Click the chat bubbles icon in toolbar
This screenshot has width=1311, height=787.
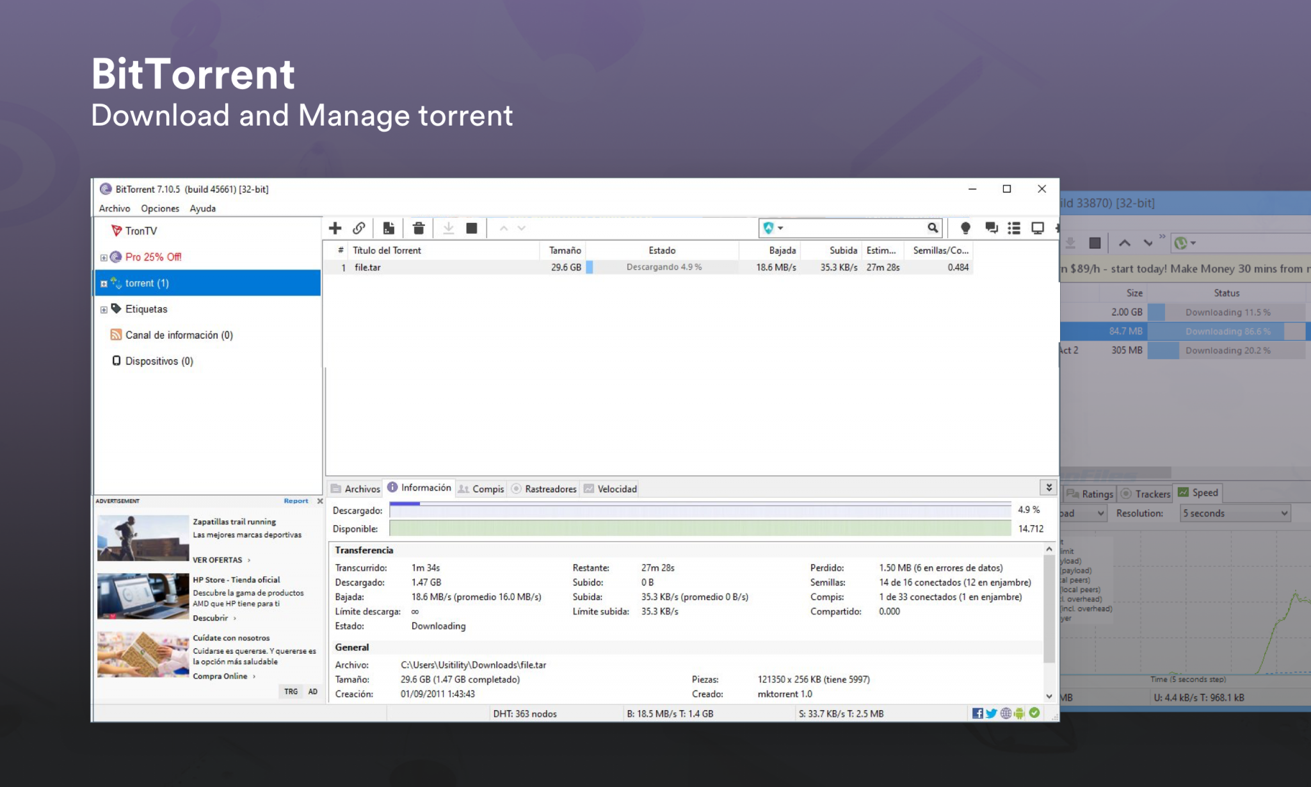point(992,228)
